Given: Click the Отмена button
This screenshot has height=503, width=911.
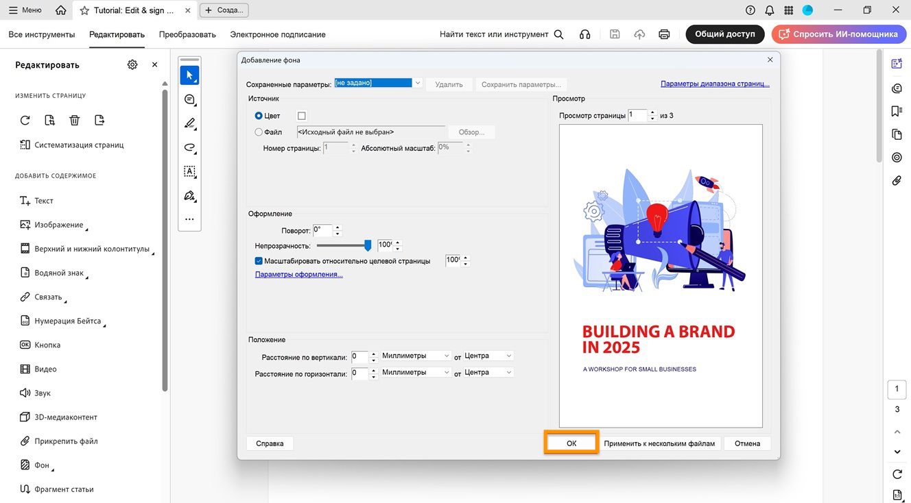Looking at the screenshot, I should 747,443.
